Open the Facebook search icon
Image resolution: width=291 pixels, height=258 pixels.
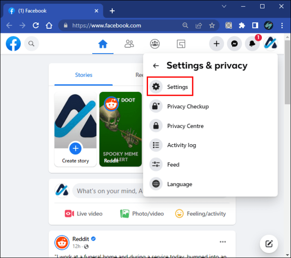point(31,43)
